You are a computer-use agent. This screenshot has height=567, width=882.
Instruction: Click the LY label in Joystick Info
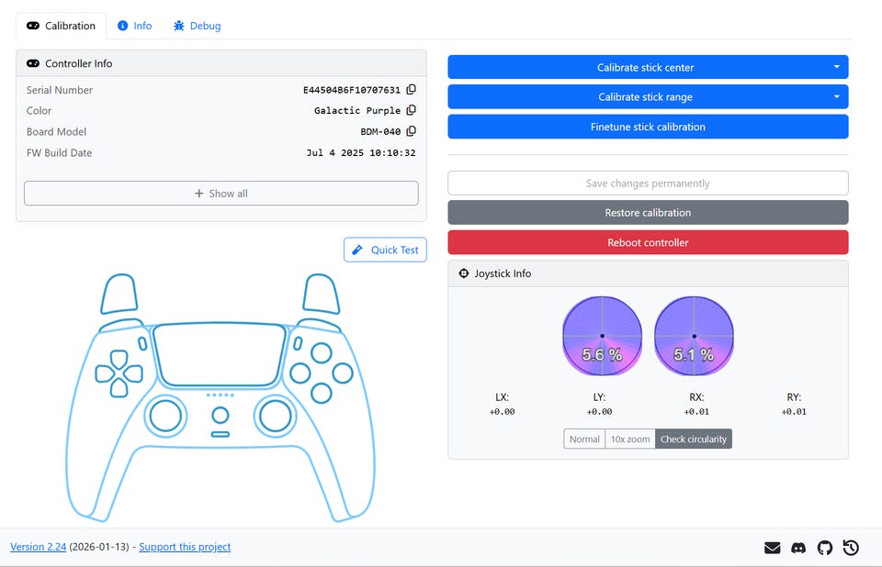coord(599,397)
